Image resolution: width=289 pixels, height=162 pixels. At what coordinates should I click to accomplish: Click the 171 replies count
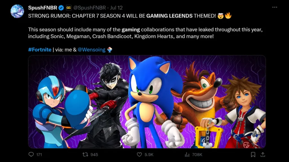click(x=39, y=155)
